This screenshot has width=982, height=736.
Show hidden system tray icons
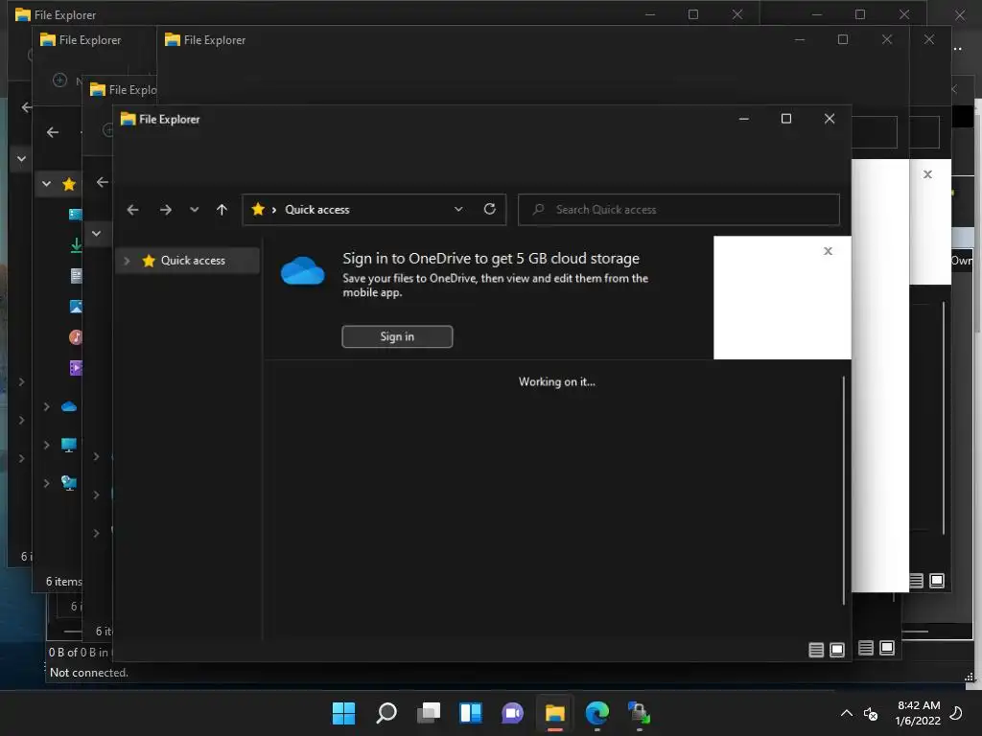tap(846, 713)
